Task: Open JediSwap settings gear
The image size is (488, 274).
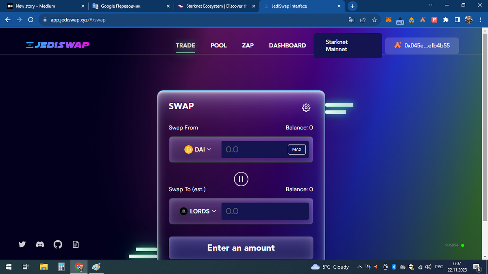Action: tap(306, 108)
